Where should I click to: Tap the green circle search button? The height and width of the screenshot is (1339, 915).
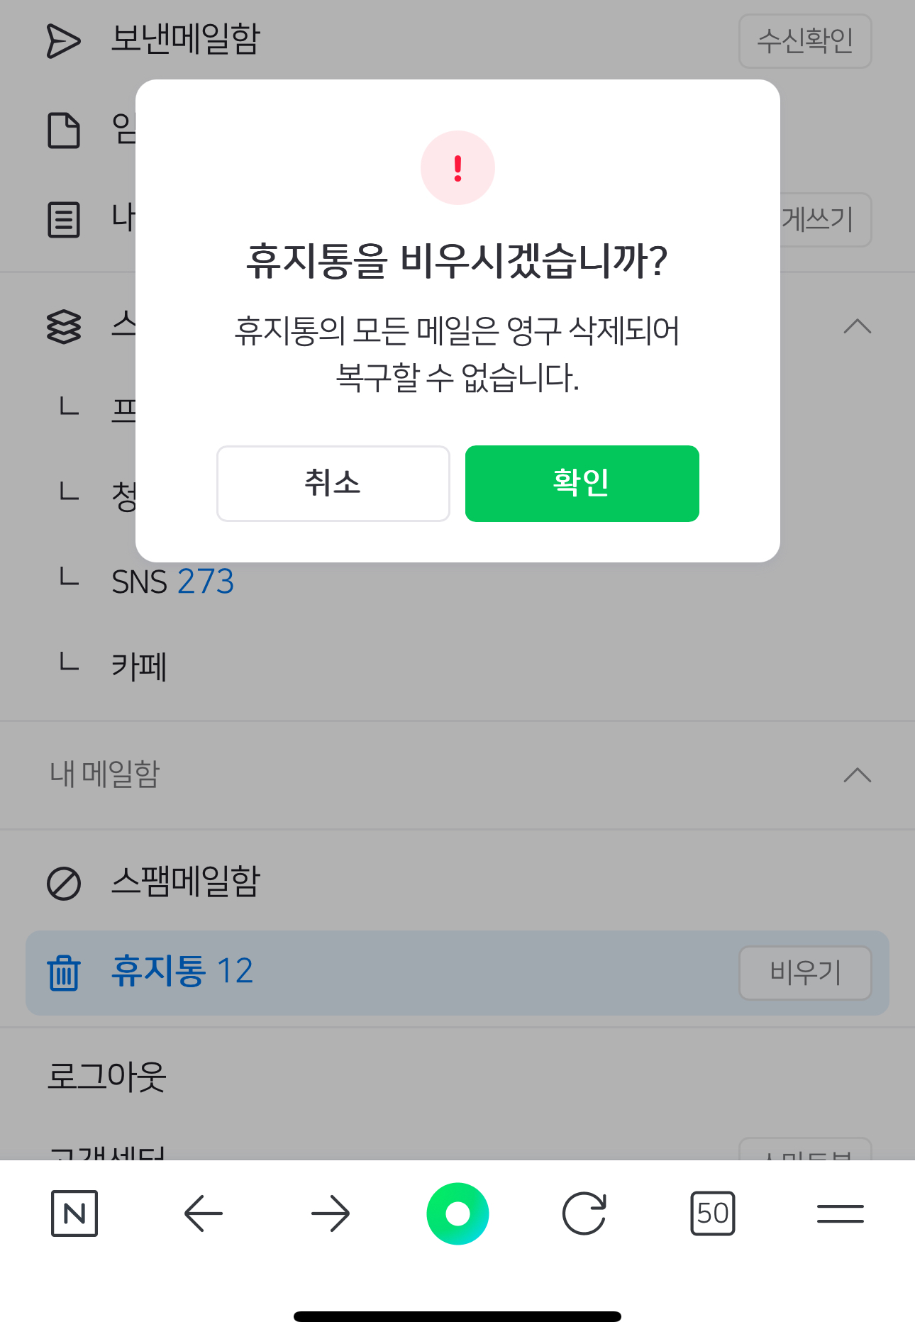(457, 1213)
